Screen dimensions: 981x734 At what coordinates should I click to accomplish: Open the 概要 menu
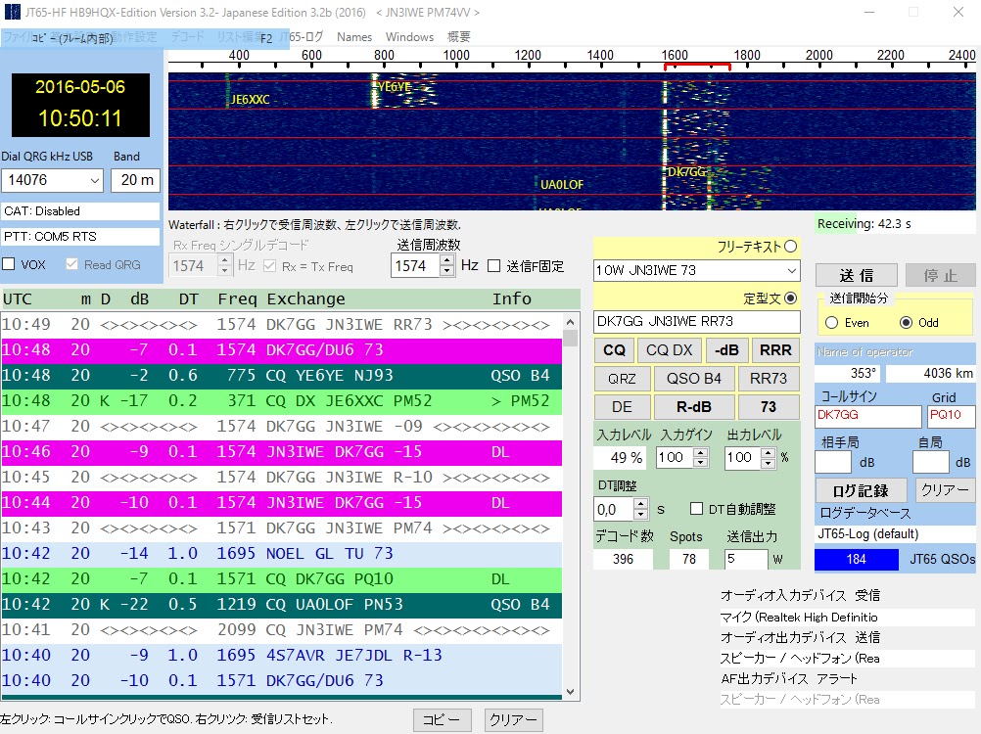[x=458, y=37]
